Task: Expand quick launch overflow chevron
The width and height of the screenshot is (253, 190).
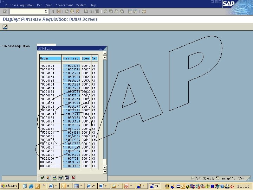Action: [44, 185]
